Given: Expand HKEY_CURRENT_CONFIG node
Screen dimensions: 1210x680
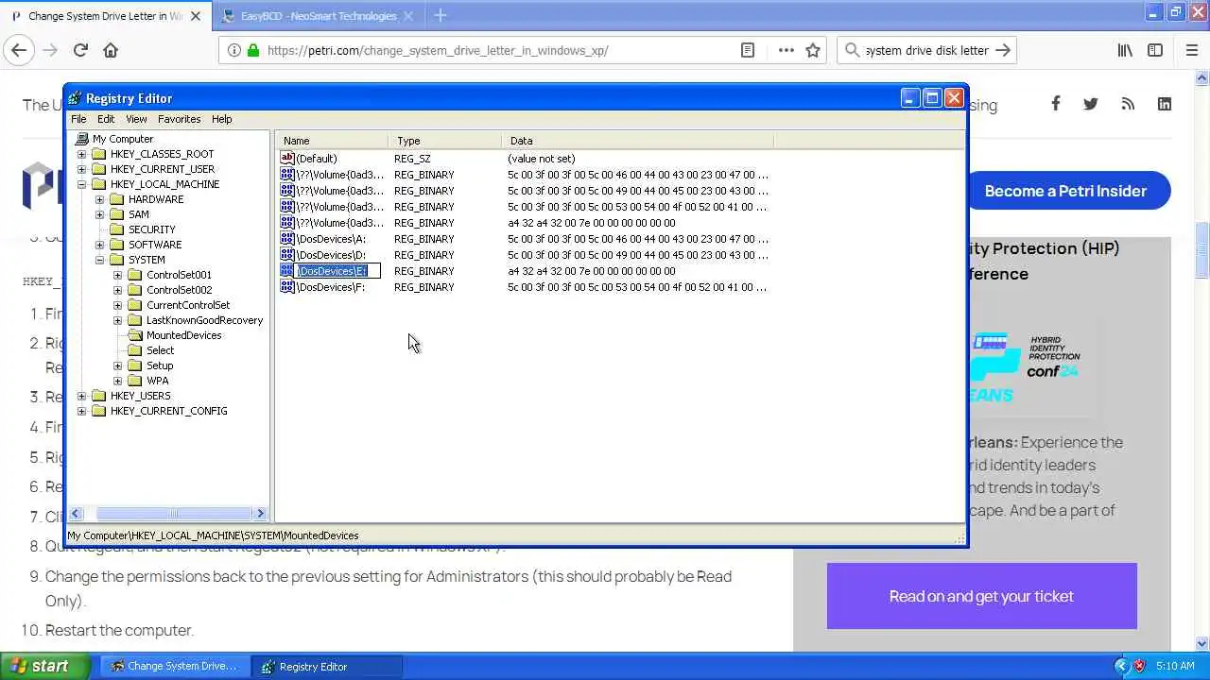Looking at the screenshot, I should 81,411.
